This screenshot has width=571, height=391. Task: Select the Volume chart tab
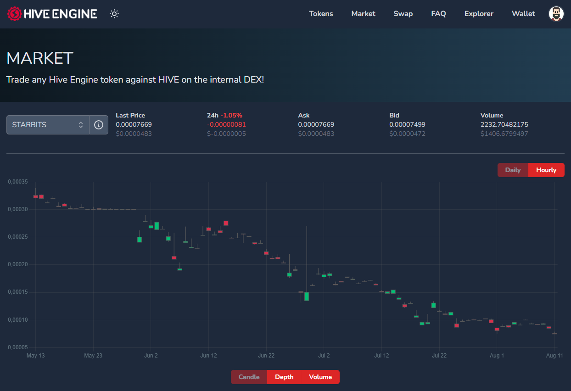[x=320, y=377]
